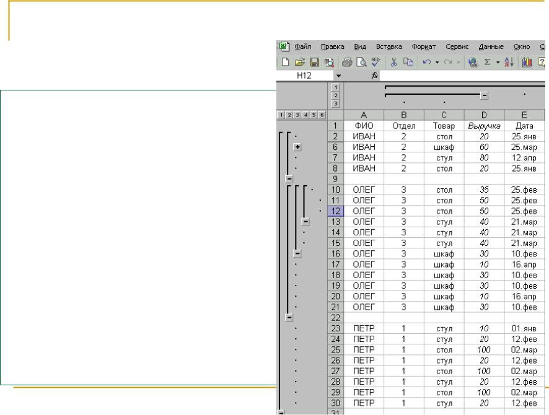Click the New workbook icon

(286, 63)
